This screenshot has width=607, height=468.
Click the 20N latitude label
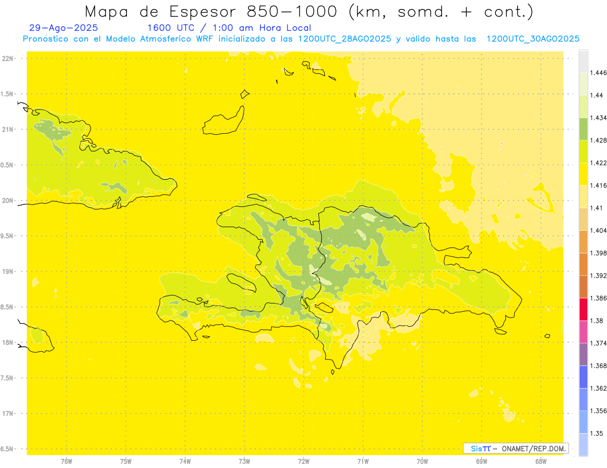8,200
